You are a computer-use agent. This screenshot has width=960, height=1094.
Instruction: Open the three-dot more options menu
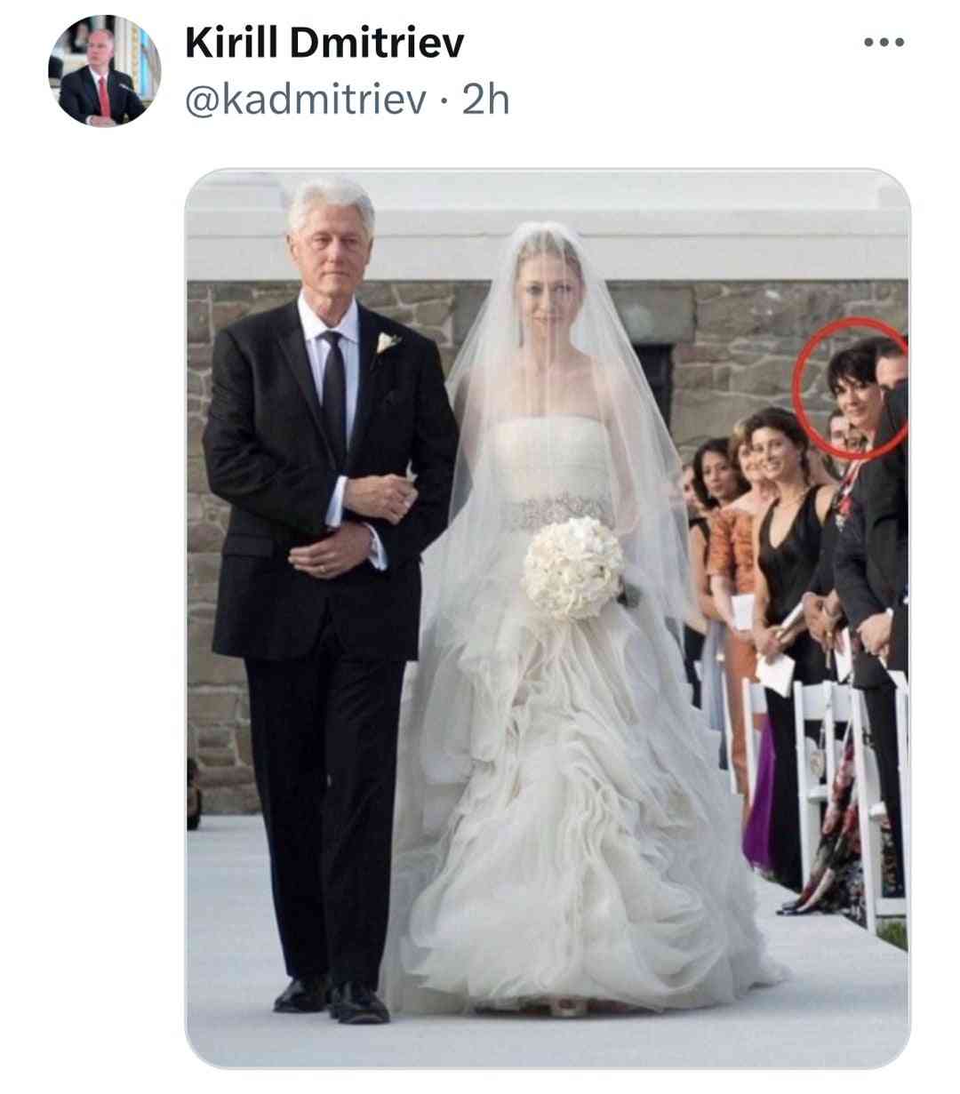[x=884, y=42]
